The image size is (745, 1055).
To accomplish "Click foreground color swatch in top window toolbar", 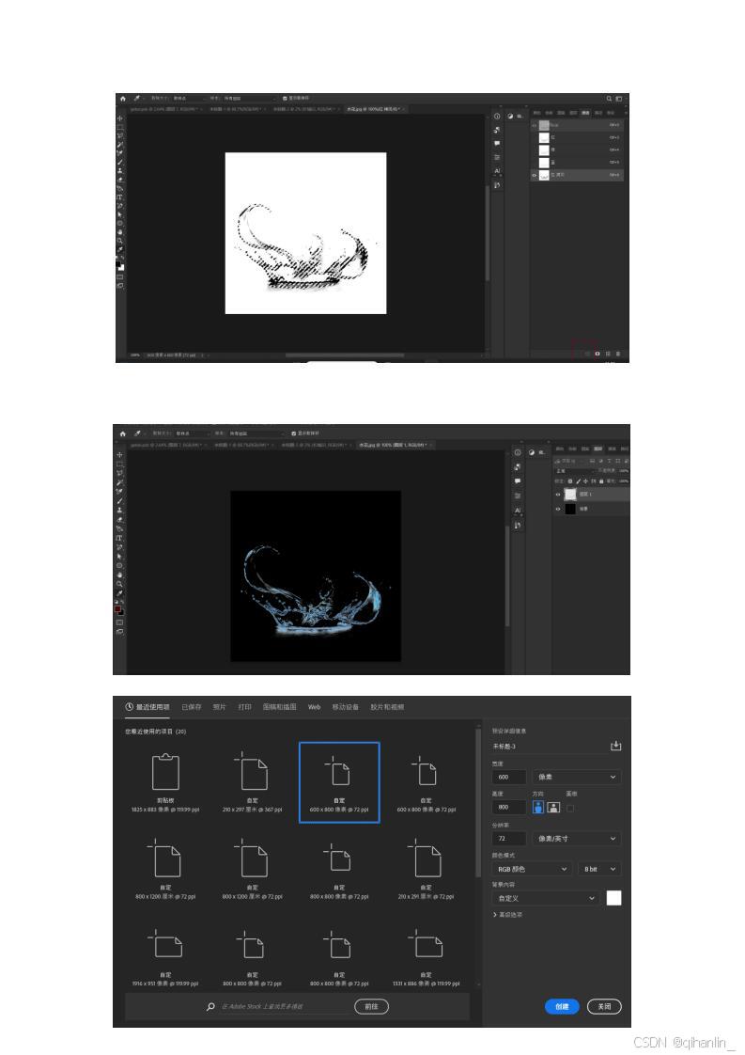I will click(117, 263).
